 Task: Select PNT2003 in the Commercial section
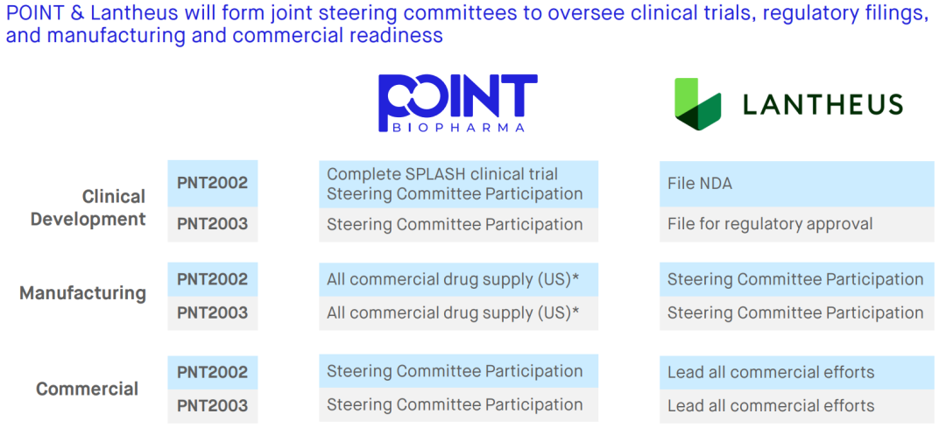[x=213, y=405]
